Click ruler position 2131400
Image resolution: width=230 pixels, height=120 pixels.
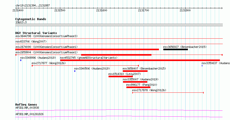[x=18, y=10]
